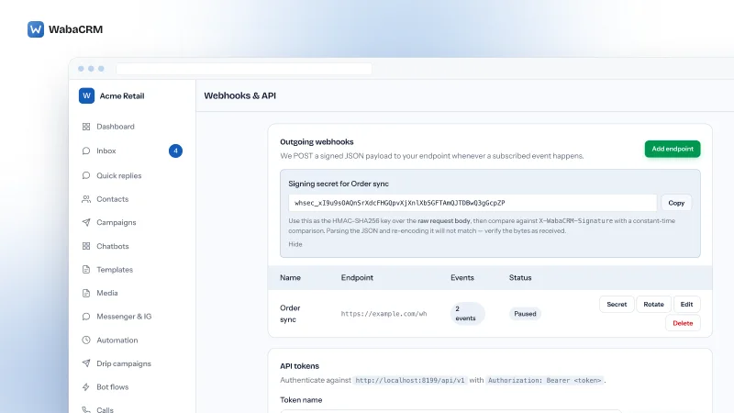Click the Quick replies bubble icon
The height and width of the screenshot is (413, 734).
(86, 175)
